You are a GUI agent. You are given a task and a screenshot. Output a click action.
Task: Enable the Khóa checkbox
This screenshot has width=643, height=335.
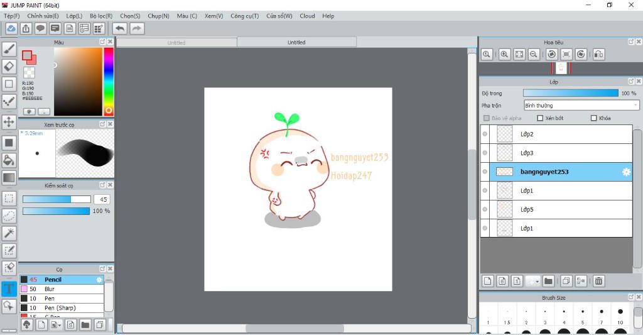[594, 118]
